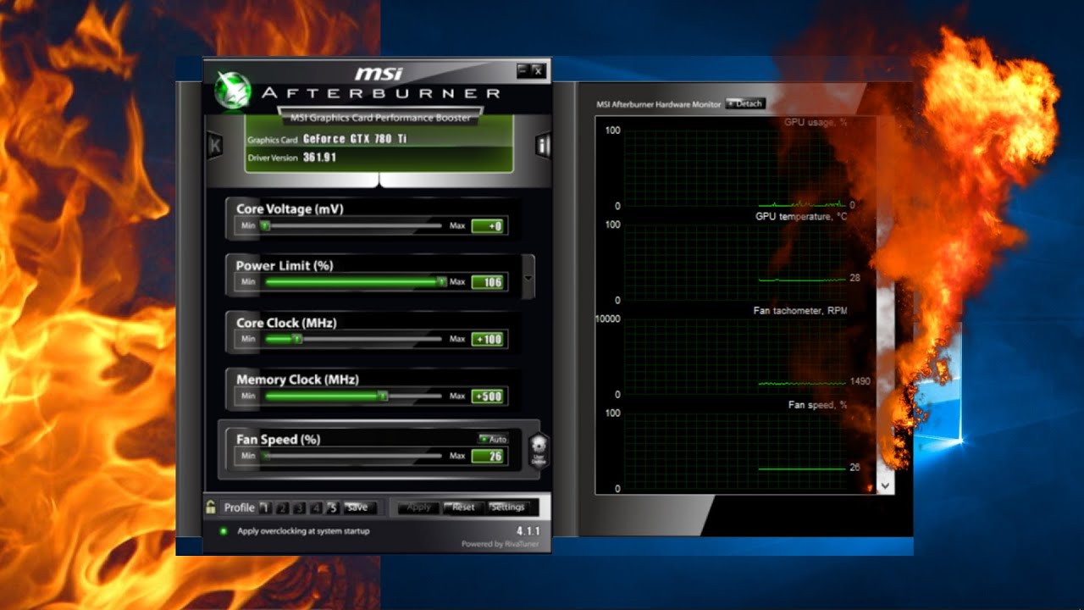The image size is (1084, 610).
Task: Click the Core Clock +100 value field
Action: pos(488,339)
